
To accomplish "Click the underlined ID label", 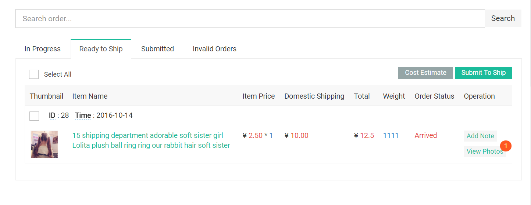I will [52, 116].
